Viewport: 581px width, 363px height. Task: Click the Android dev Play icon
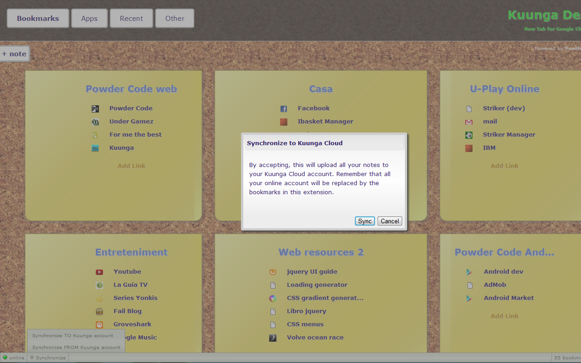click(470, 272)
